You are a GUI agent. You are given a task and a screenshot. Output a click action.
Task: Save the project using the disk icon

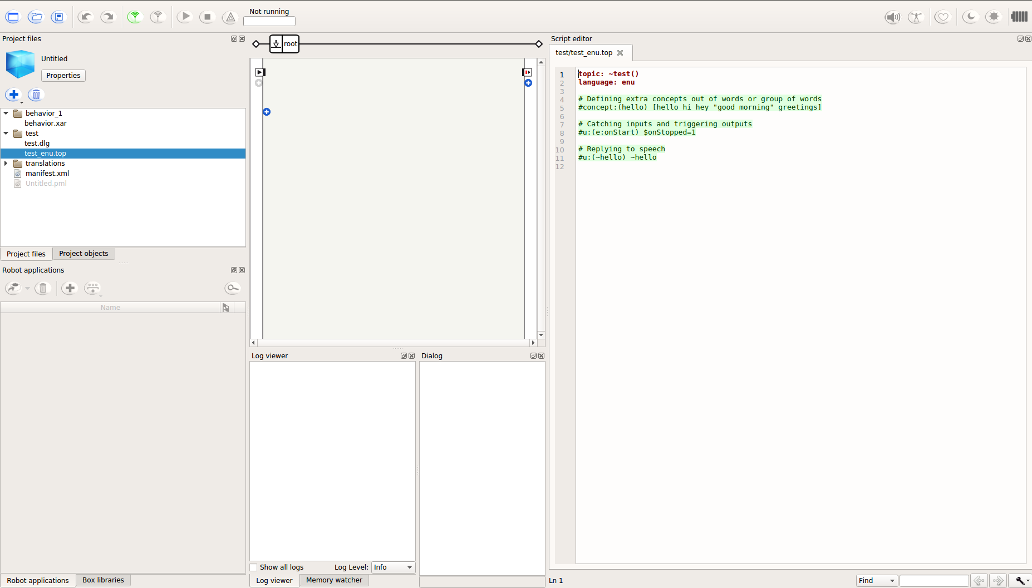pos(58,17)
